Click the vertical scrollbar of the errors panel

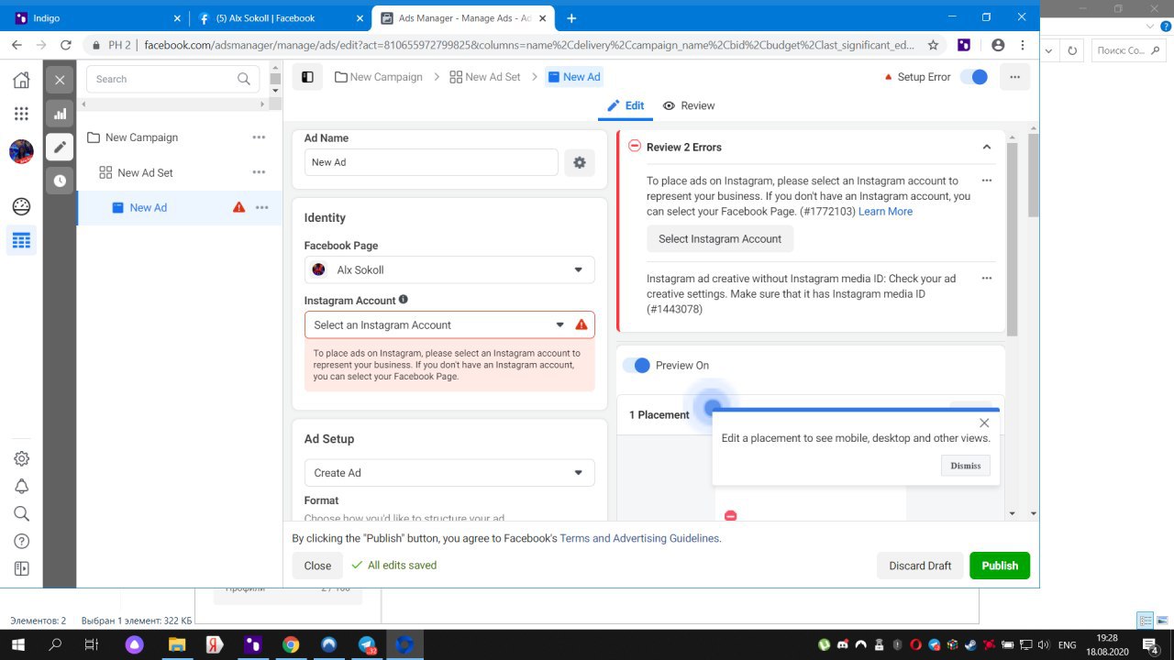point(1013,240)
